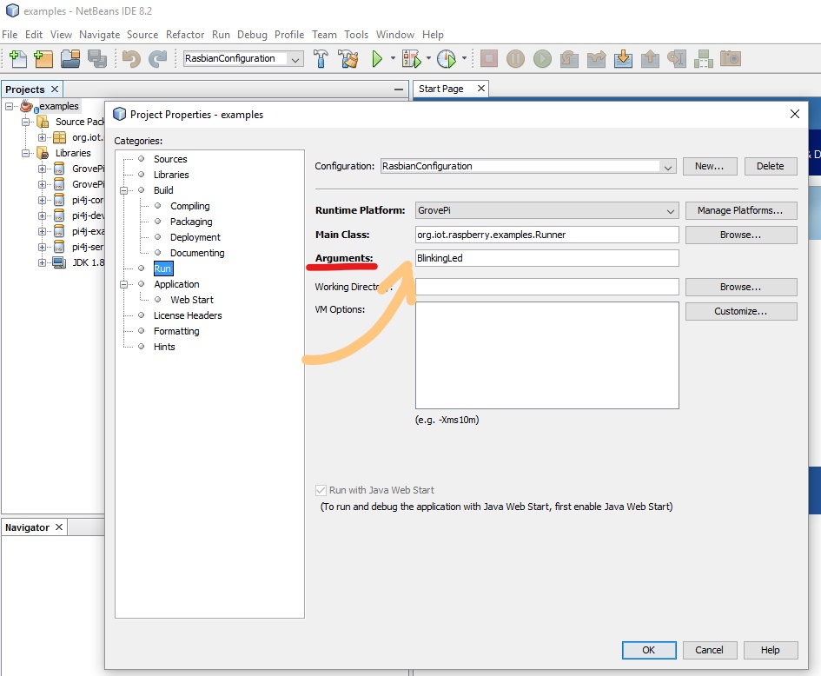
Task: Toggle the Run with Java Web Start checkbox
Action: tap(321, 490)
